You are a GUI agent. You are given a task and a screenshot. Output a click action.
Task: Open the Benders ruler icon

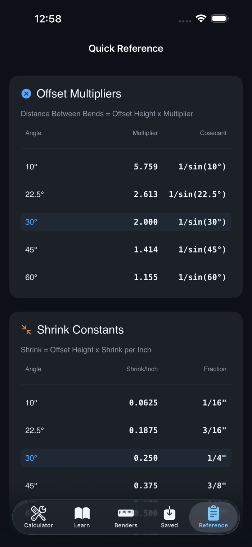click(126, 513)
